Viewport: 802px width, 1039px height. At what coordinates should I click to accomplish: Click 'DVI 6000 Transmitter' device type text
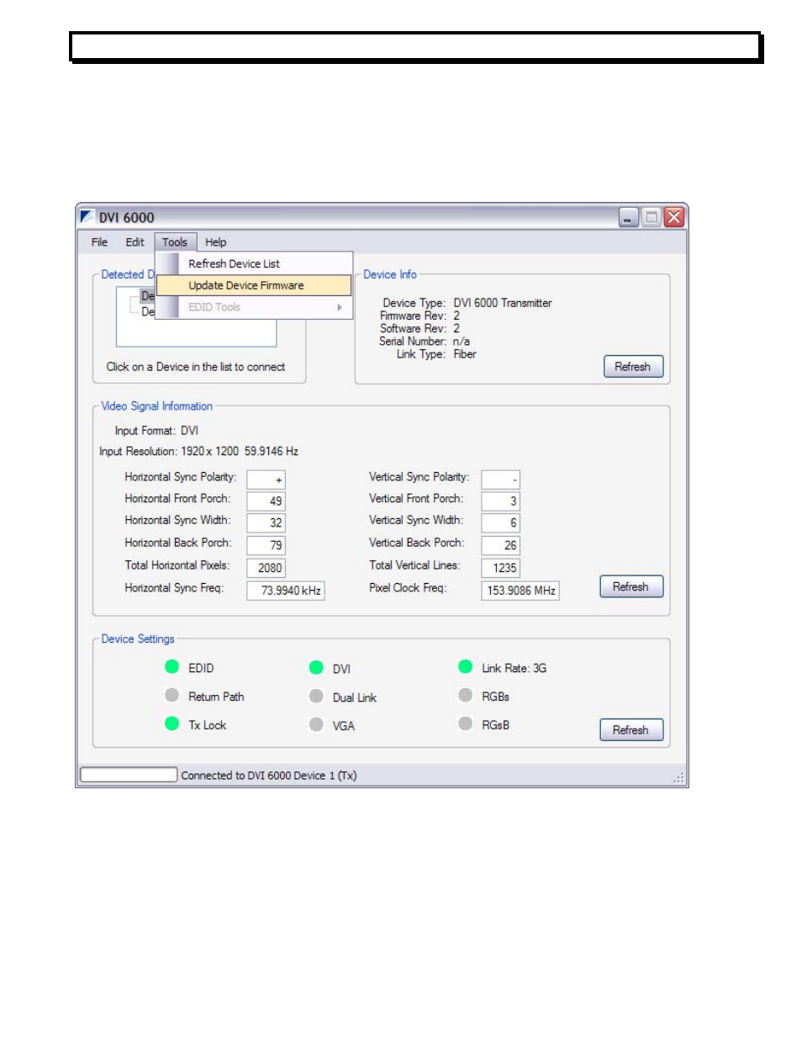(x=503, y=303)
